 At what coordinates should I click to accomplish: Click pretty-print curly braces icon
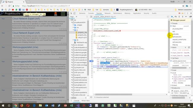pos(91,97)
